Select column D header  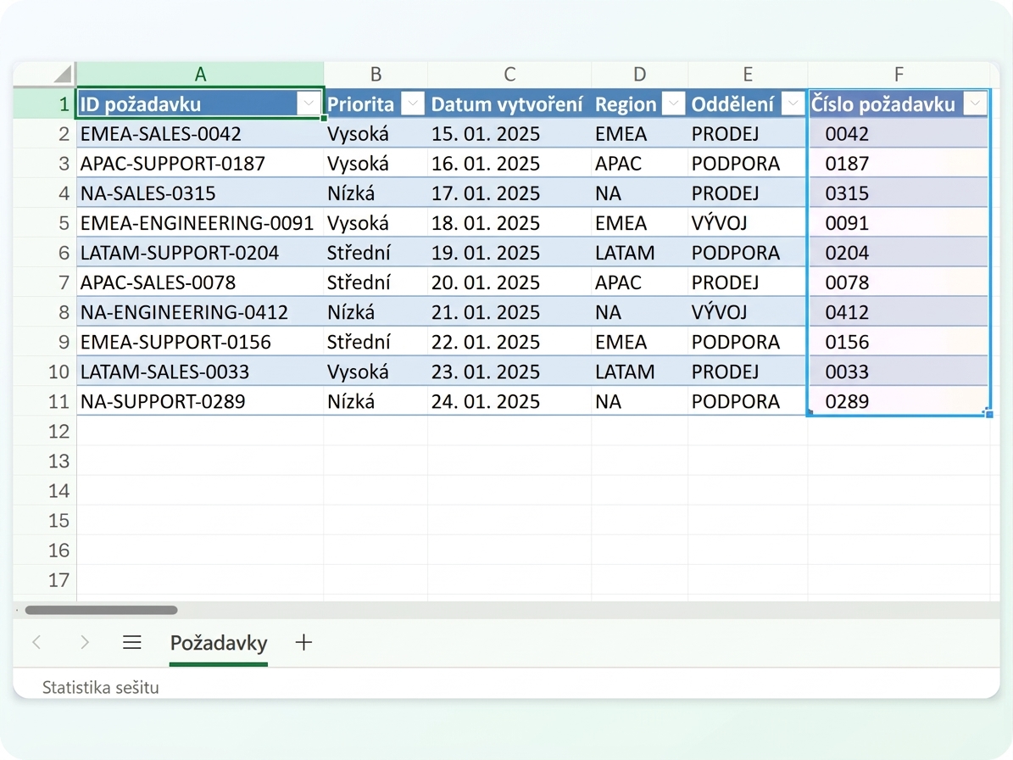(x=639, y=75)
